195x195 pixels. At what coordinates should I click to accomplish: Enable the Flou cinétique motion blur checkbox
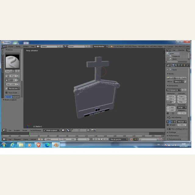click(170, 129)
